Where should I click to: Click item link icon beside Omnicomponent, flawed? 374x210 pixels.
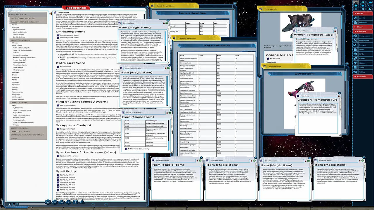[58, 35]
